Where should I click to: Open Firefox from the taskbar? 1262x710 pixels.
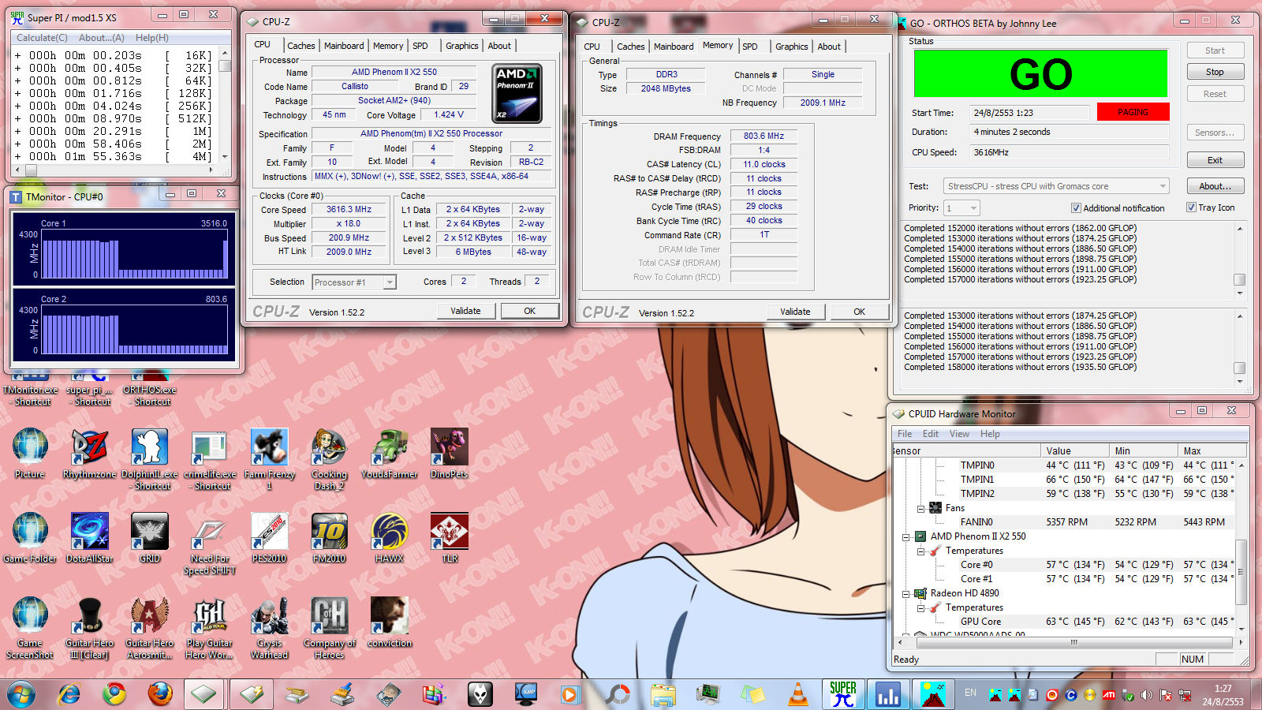(160, 694)
